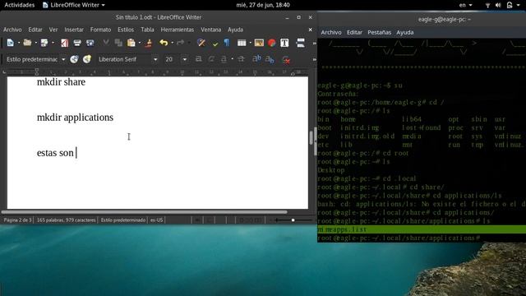Screen dimensions: 526x296
Task: Show more formatting toolbar items chevron
Action: [314, 60]
